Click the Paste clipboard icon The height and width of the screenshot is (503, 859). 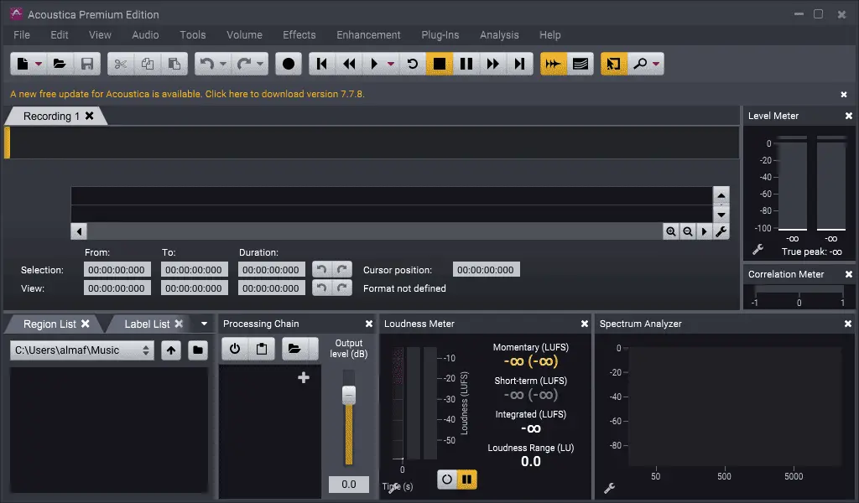174,64
